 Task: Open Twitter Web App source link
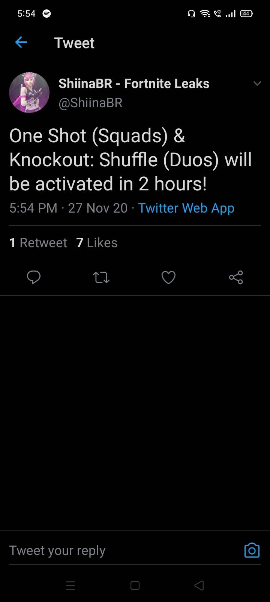pyautogui.click(x=186, y=208)
